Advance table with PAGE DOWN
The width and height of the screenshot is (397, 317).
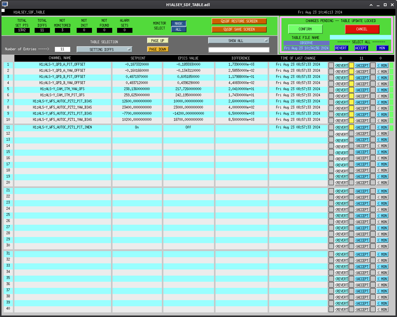[158, 49]
